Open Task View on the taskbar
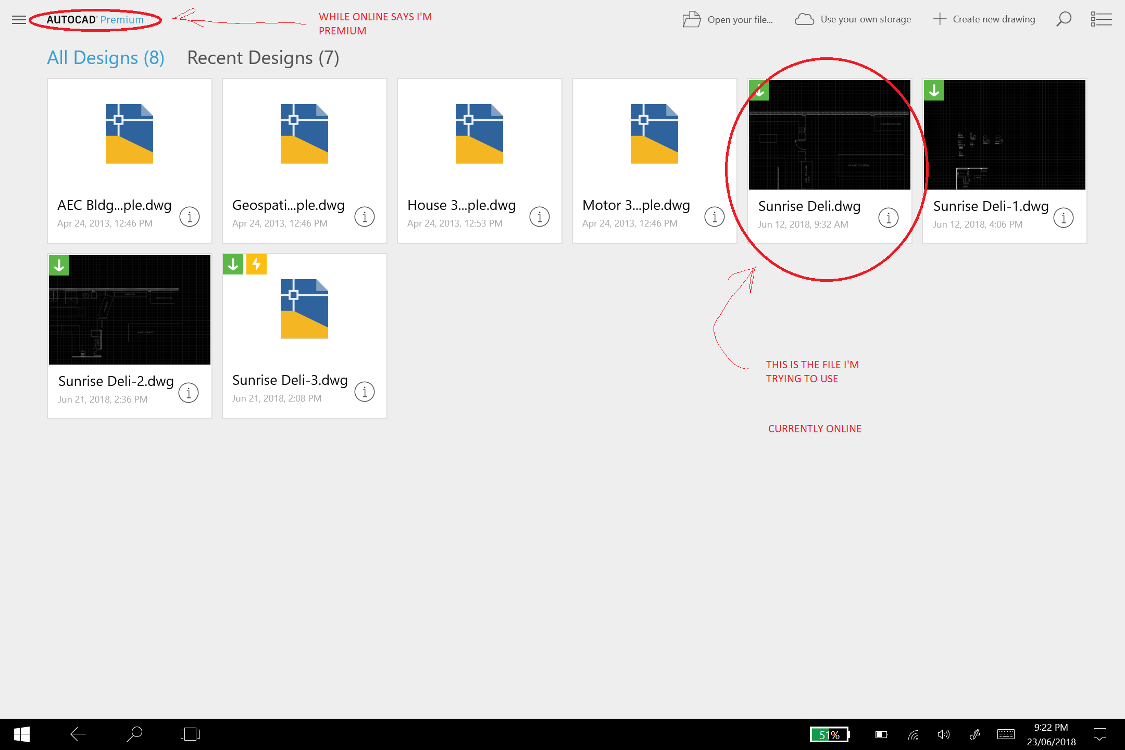 click(x=190, y=734)
